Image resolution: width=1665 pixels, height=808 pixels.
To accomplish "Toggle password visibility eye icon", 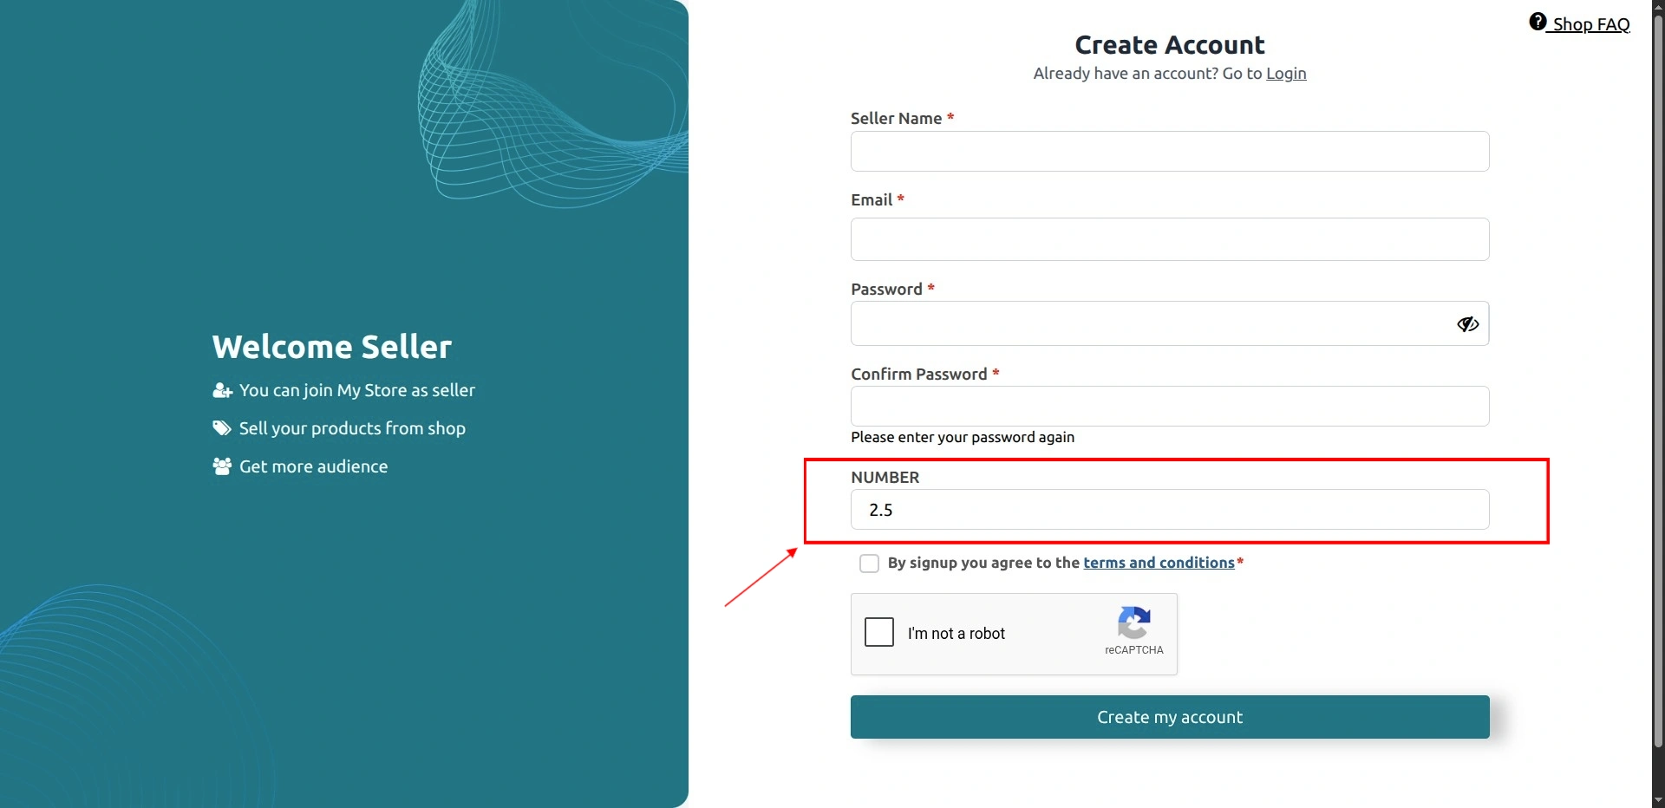I will (1467, 323).
